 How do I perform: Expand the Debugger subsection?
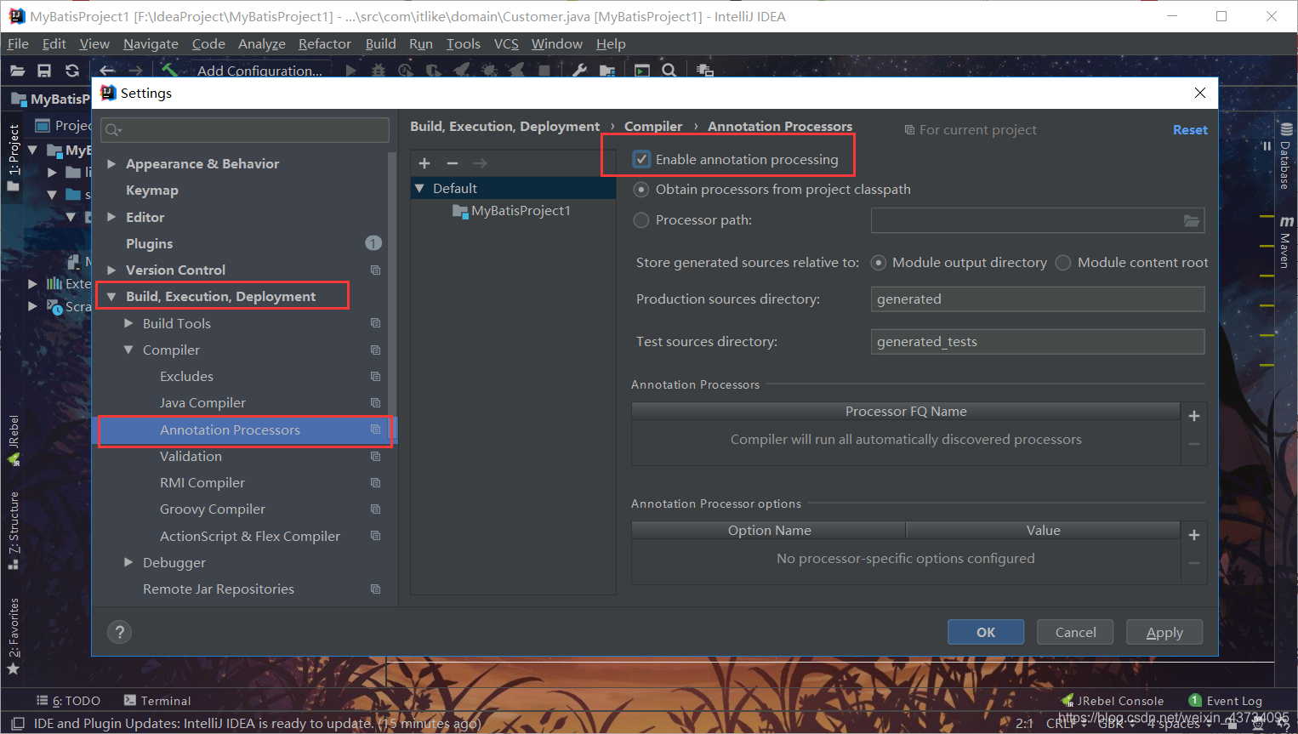click(128, 562)
